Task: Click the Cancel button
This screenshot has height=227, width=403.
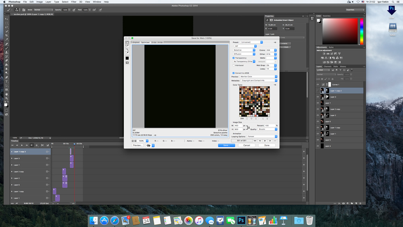Action: (247, 145)
